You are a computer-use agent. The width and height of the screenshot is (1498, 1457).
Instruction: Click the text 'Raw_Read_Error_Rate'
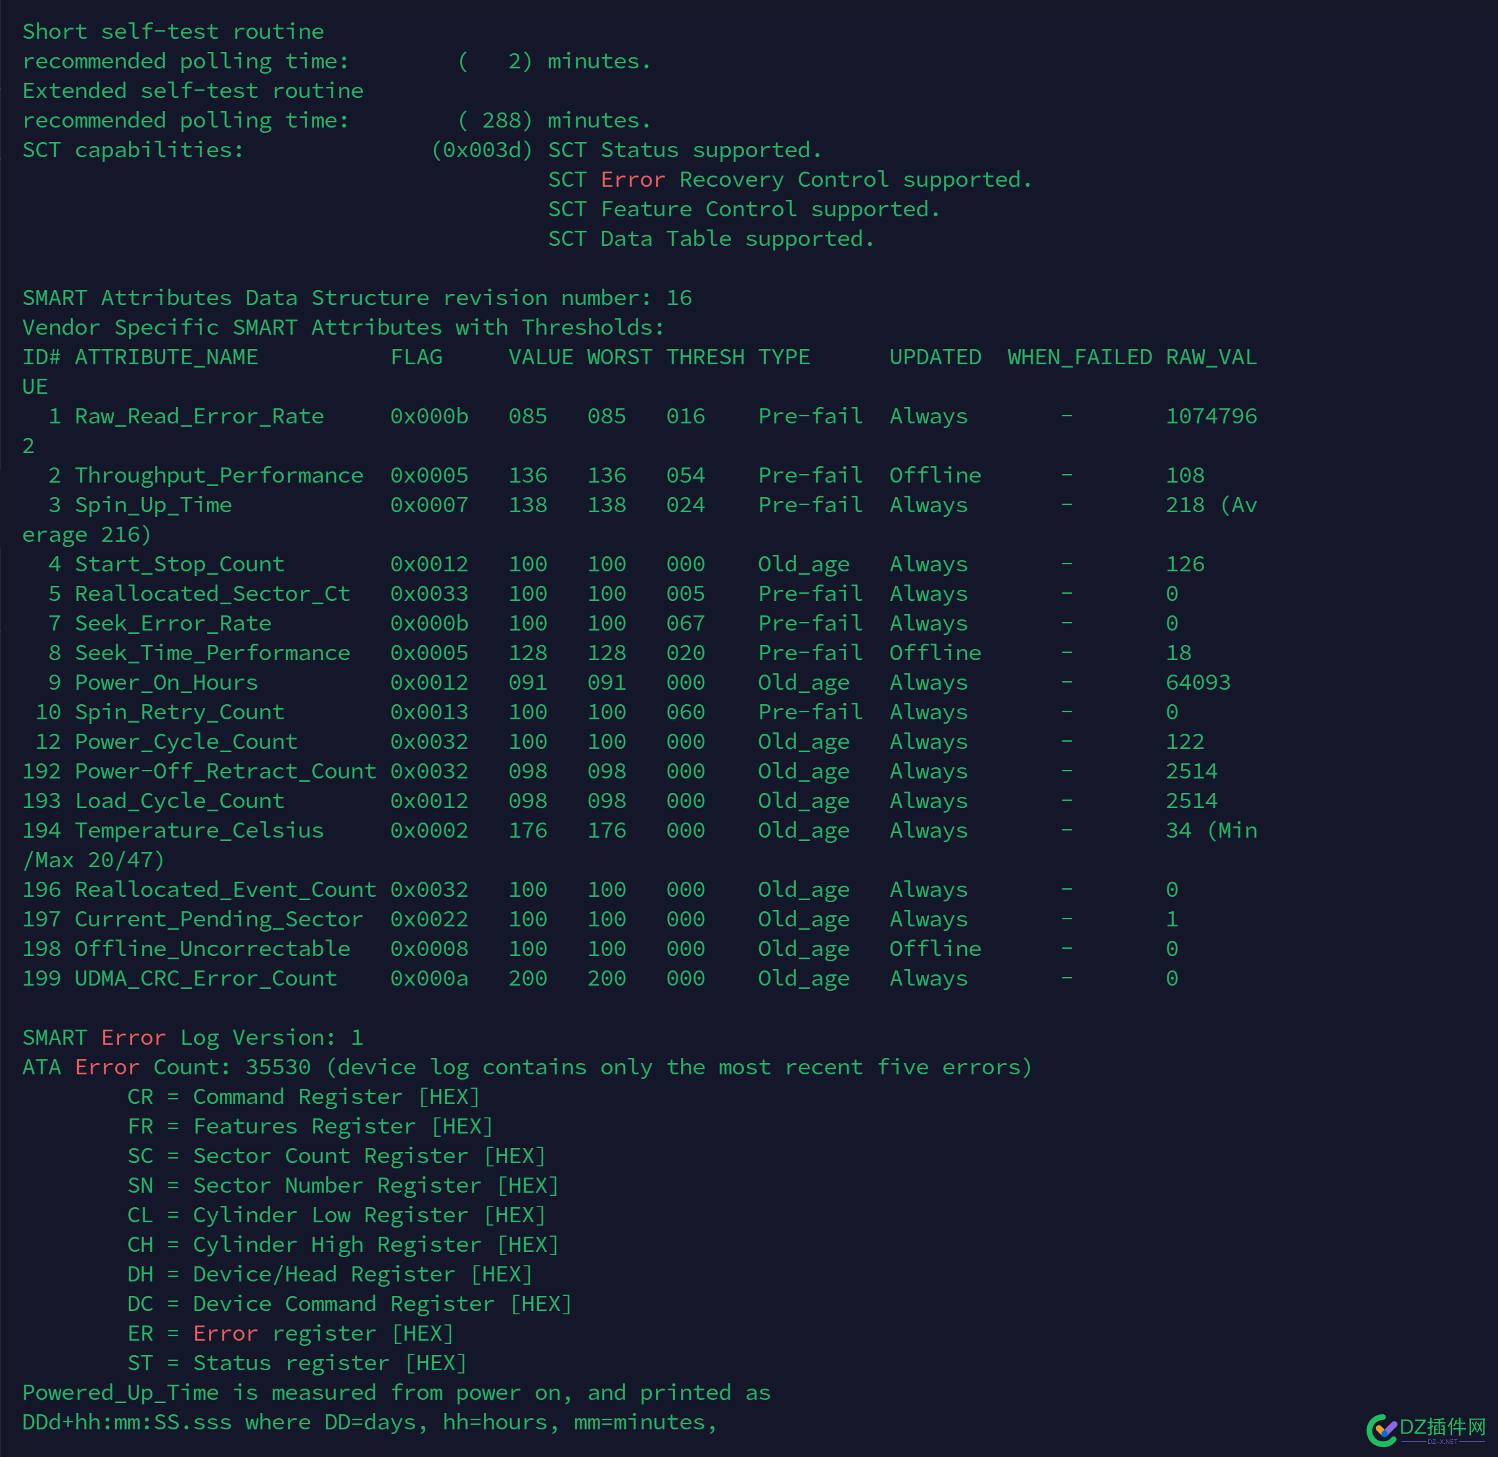click(x=199, y=416)
